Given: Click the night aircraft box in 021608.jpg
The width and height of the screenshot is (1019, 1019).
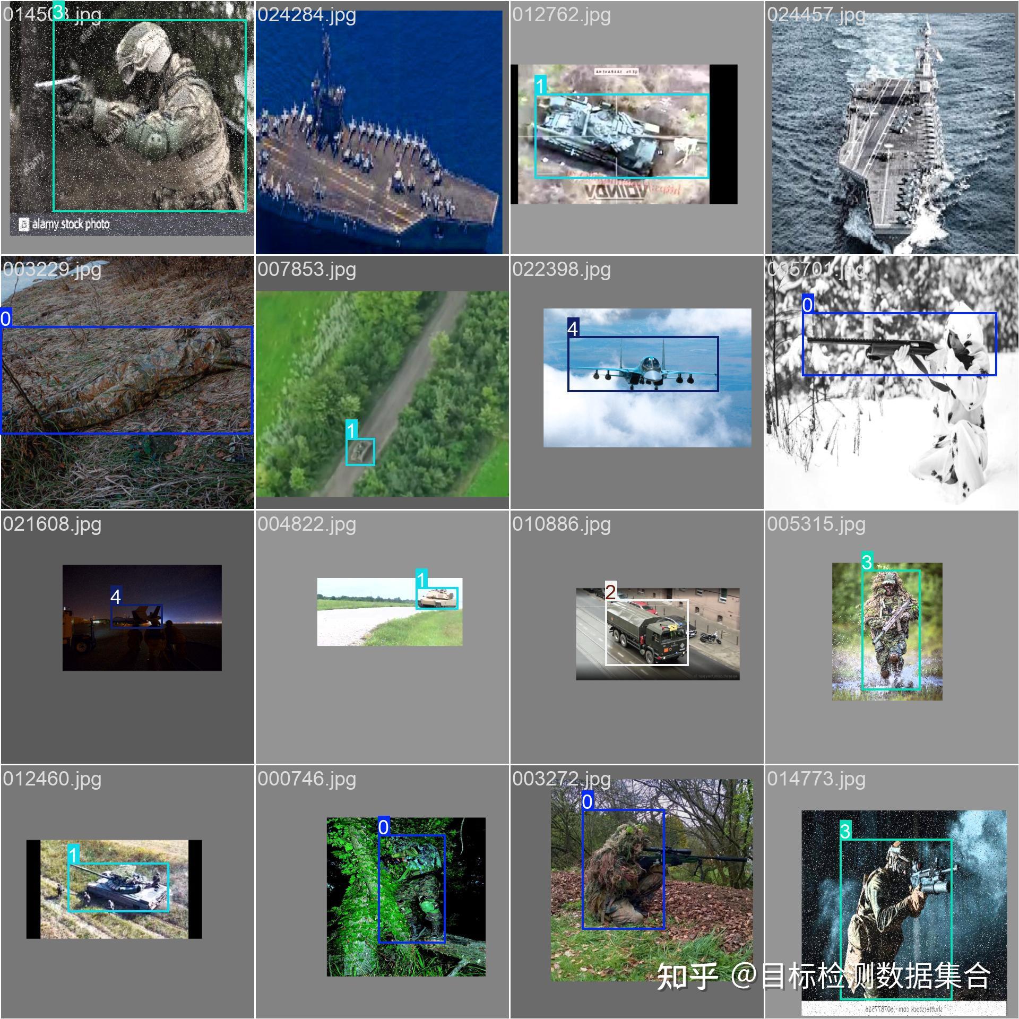Looking at the screenshot, I should 136,616.
